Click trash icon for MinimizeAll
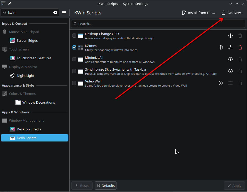 click(x=240, y=59)
